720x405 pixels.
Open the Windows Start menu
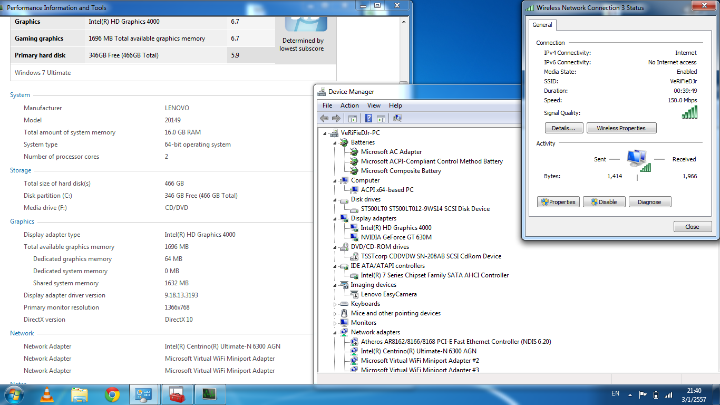pyautogui.click(x=13, y=394)
